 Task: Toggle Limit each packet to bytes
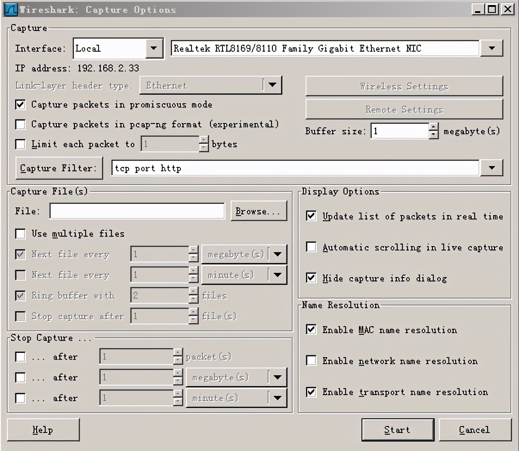click(20, 144)
